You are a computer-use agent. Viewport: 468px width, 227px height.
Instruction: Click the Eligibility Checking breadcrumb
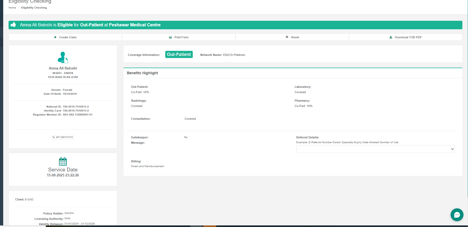point(34,8)
